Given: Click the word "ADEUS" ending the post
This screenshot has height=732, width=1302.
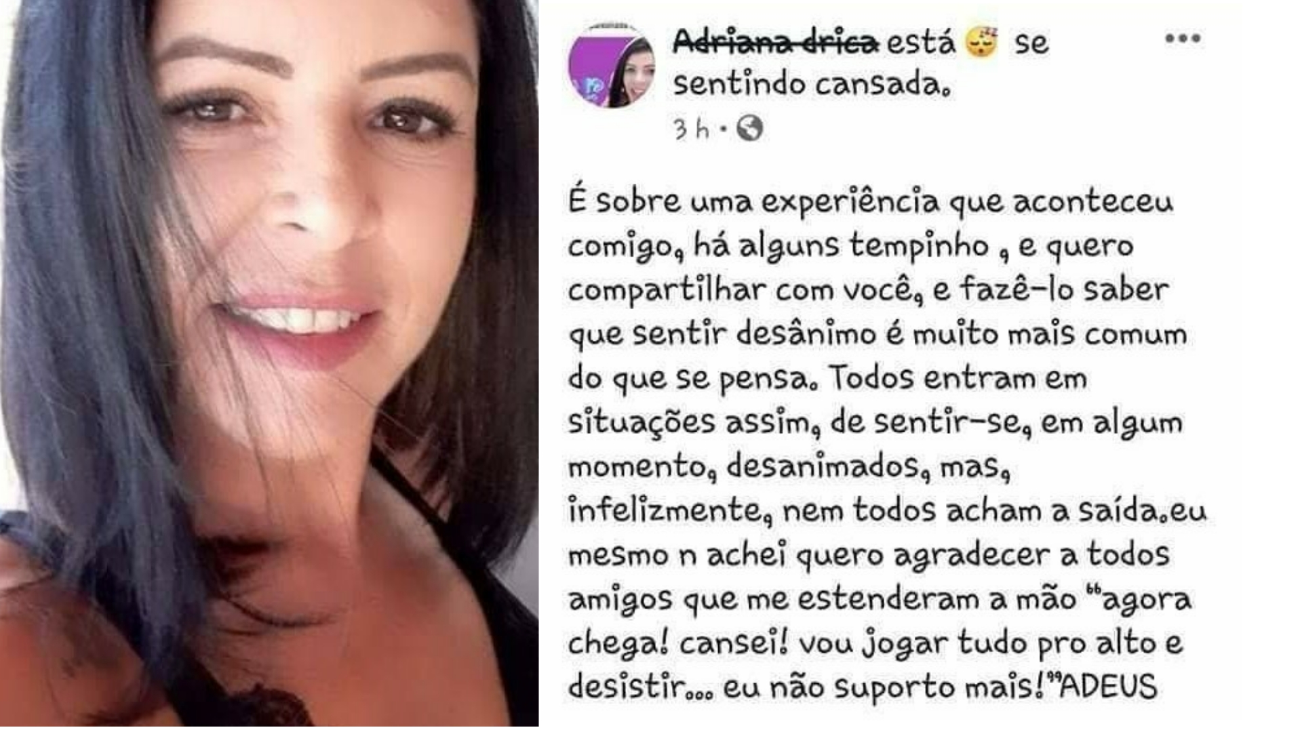Looking at the screenshot, I should (x=1107, y=687).
